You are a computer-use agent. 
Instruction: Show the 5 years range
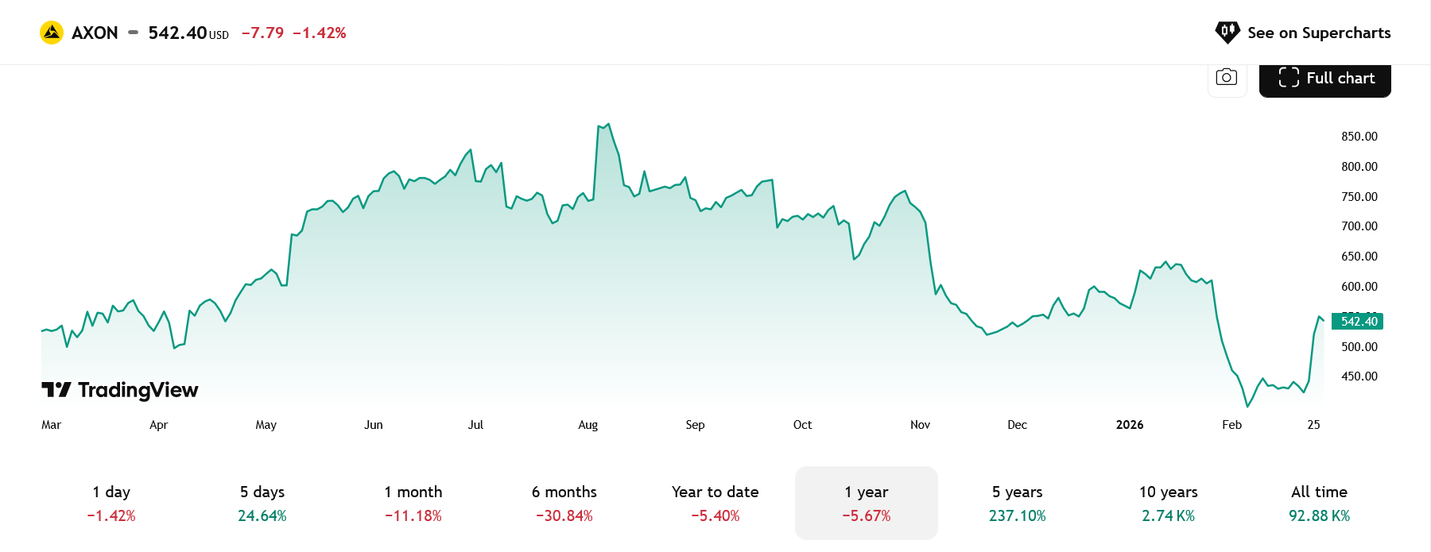(x=1018, y=503)
